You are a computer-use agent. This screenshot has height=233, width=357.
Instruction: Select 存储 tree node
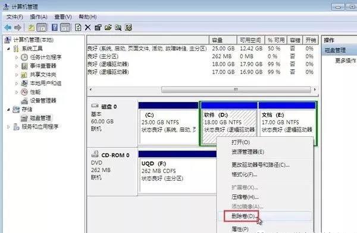[27, 109]
